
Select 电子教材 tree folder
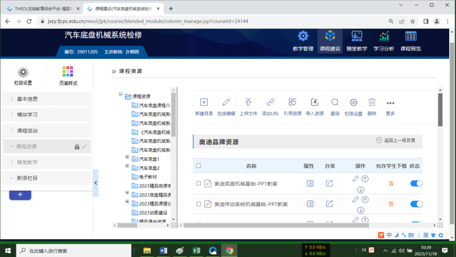(148, 177)
